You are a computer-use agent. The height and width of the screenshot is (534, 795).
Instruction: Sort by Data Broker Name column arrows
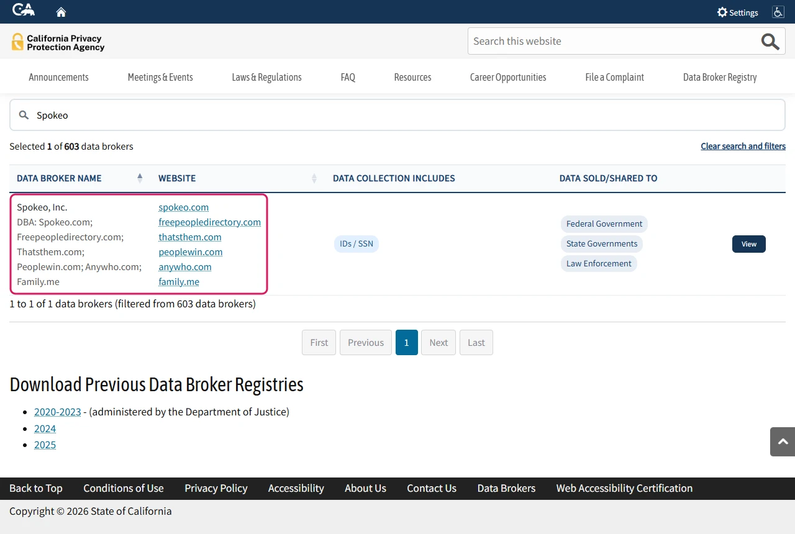pos(140,178)
